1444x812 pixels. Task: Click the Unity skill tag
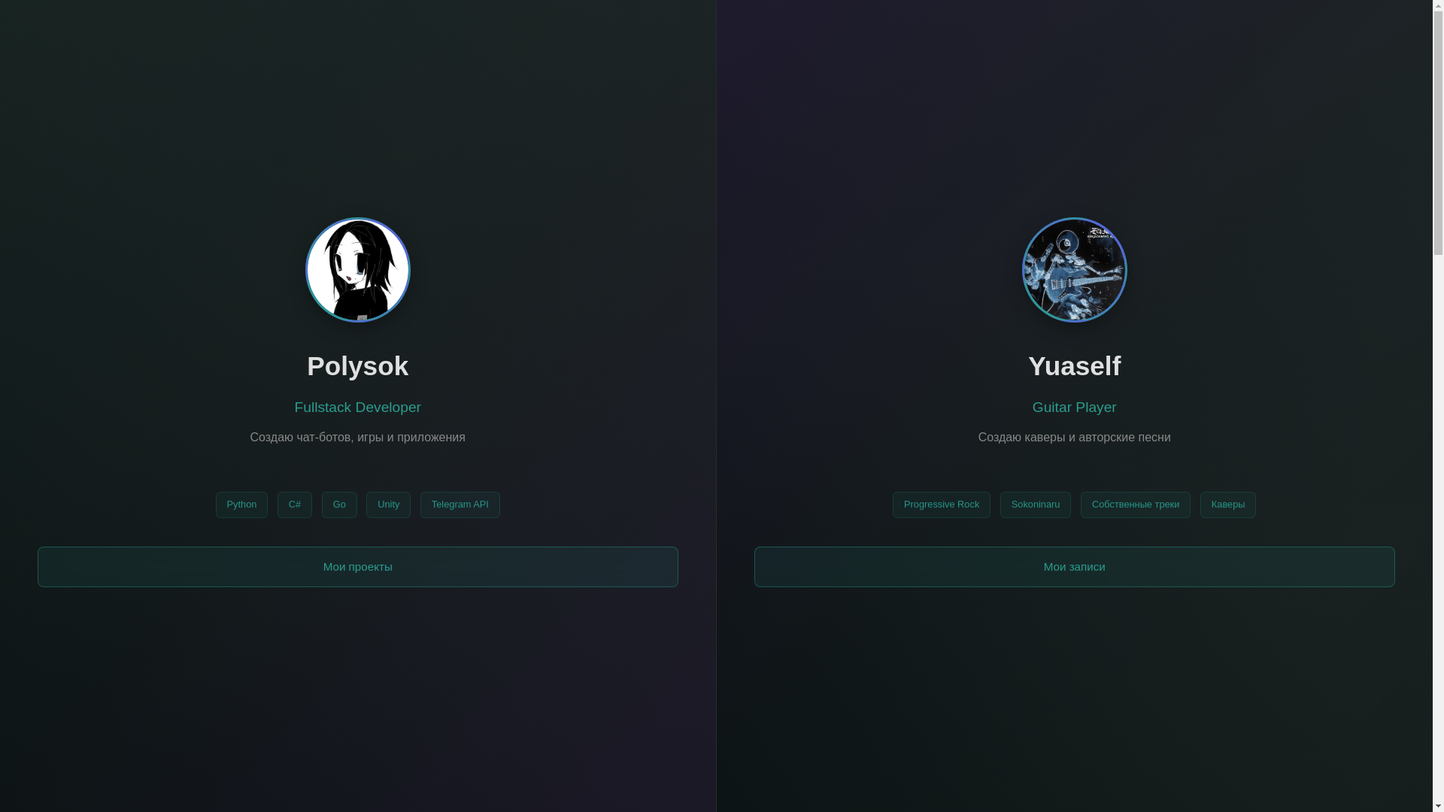tap(388, 504)
